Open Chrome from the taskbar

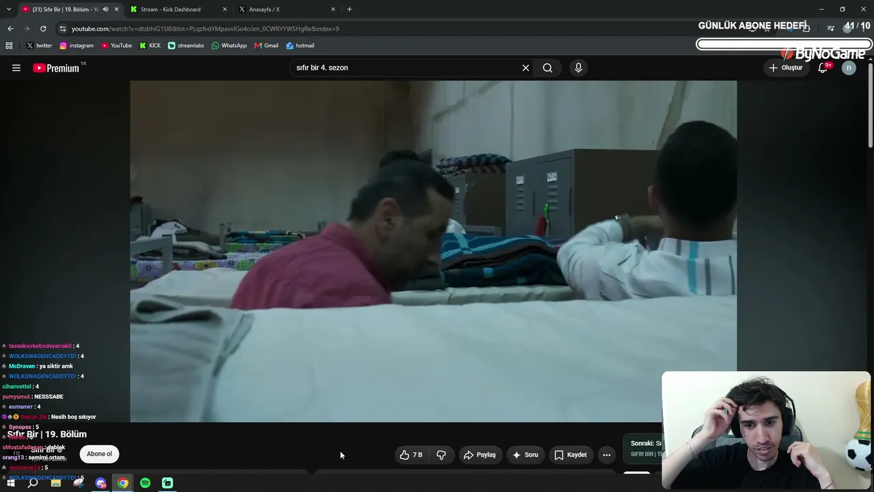coord(123,483)
